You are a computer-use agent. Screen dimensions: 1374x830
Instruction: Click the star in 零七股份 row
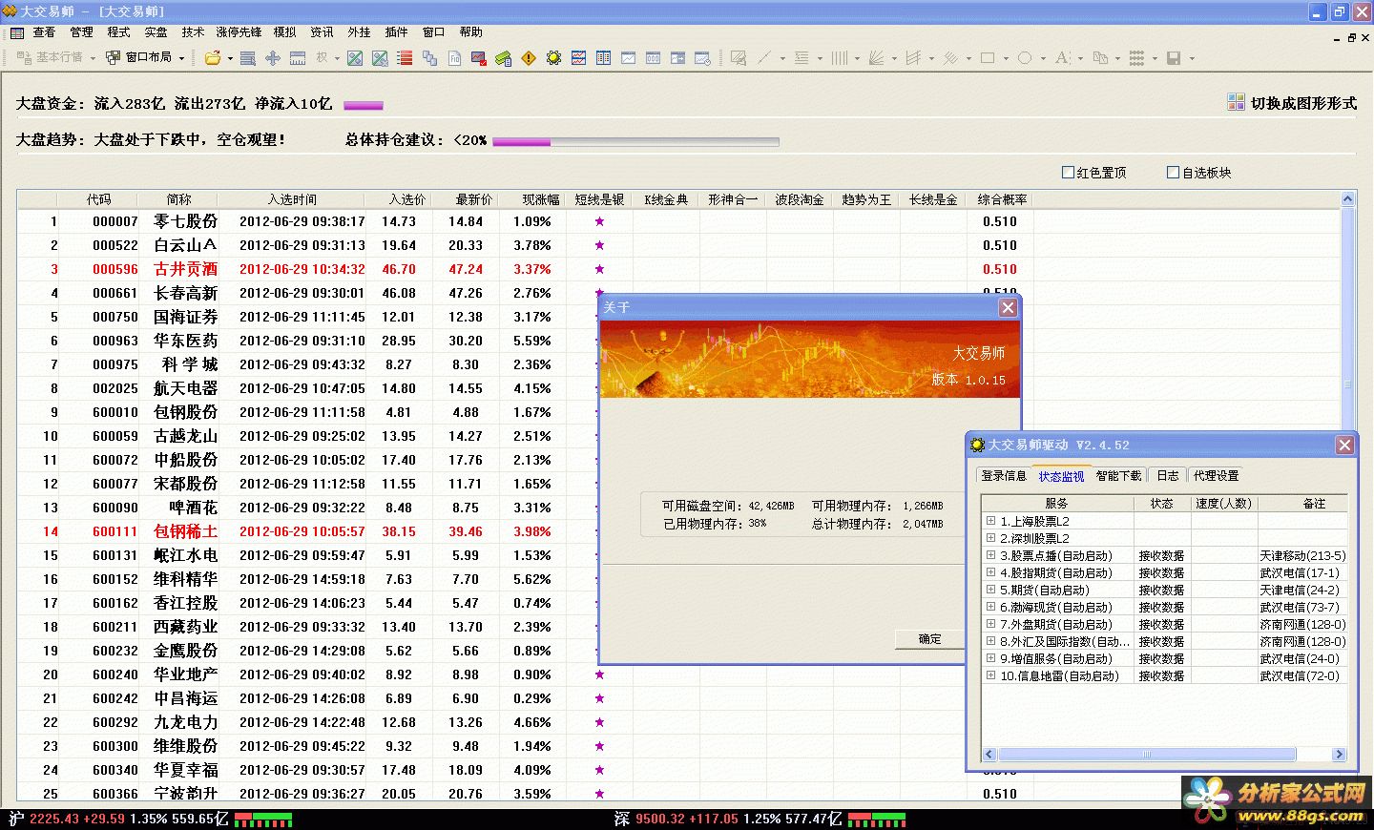(599, 221)
